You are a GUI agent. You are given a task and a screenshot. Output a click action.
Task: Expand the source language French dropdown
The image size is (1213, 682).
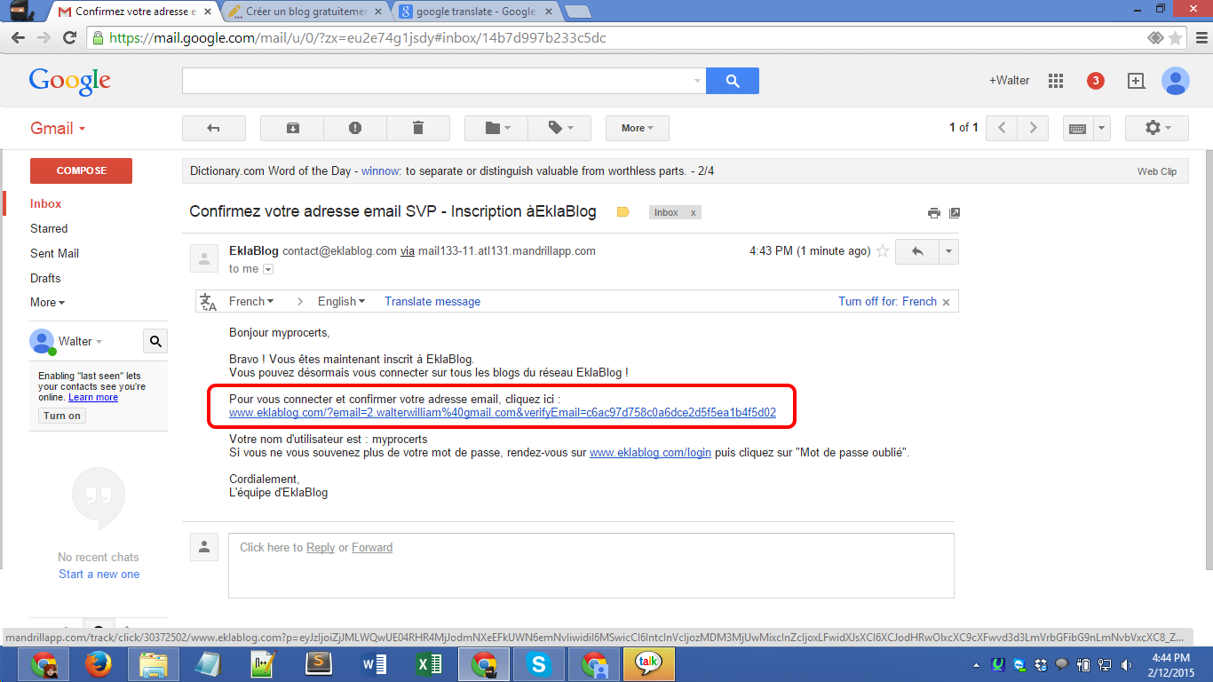click(251, 302)
